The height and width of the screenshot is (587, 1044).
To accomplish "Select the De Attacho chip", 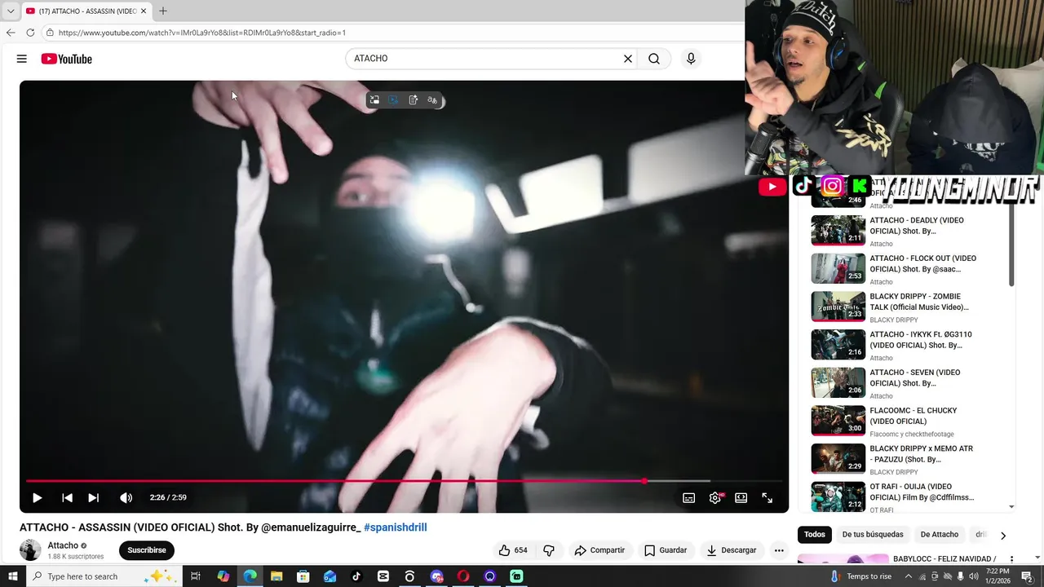I will [940, 535].
